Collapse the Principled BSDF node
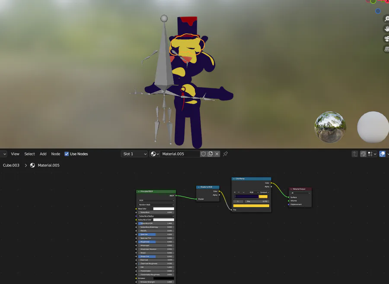The width and height of the screenshot is (389, 284). [139, 191]
